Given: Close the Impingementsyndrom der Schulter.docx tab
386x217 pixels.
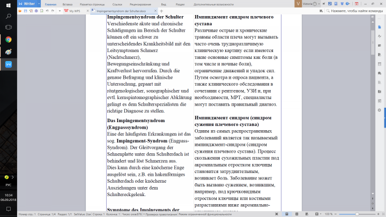Looking at the screenshot, I should click(155, 11).
